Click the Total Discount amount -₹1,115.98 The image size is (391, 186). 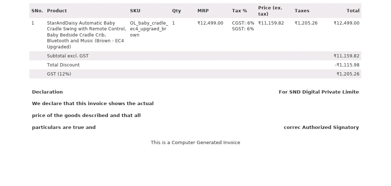(x=347, y=65)
